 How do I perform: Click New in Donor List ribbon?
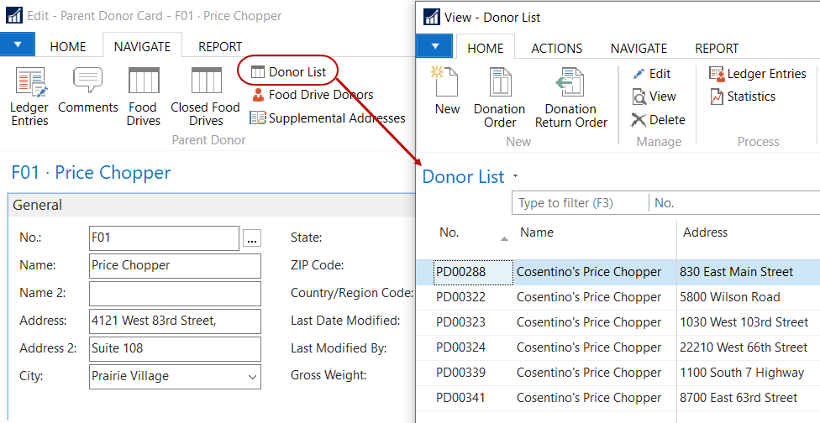click(x=447, y=91)
